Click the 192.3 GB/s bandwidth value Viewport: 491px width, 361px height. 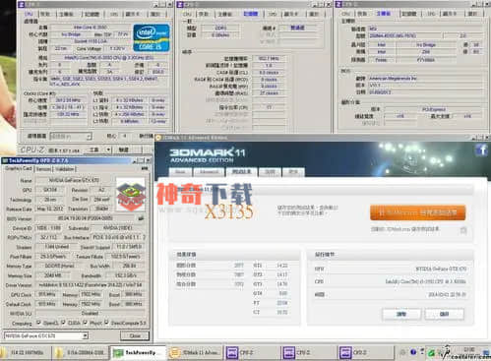click(125, 275)
